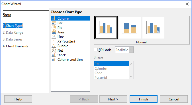
Task: Go to the Chart Type step
Action: coord(13,26)
